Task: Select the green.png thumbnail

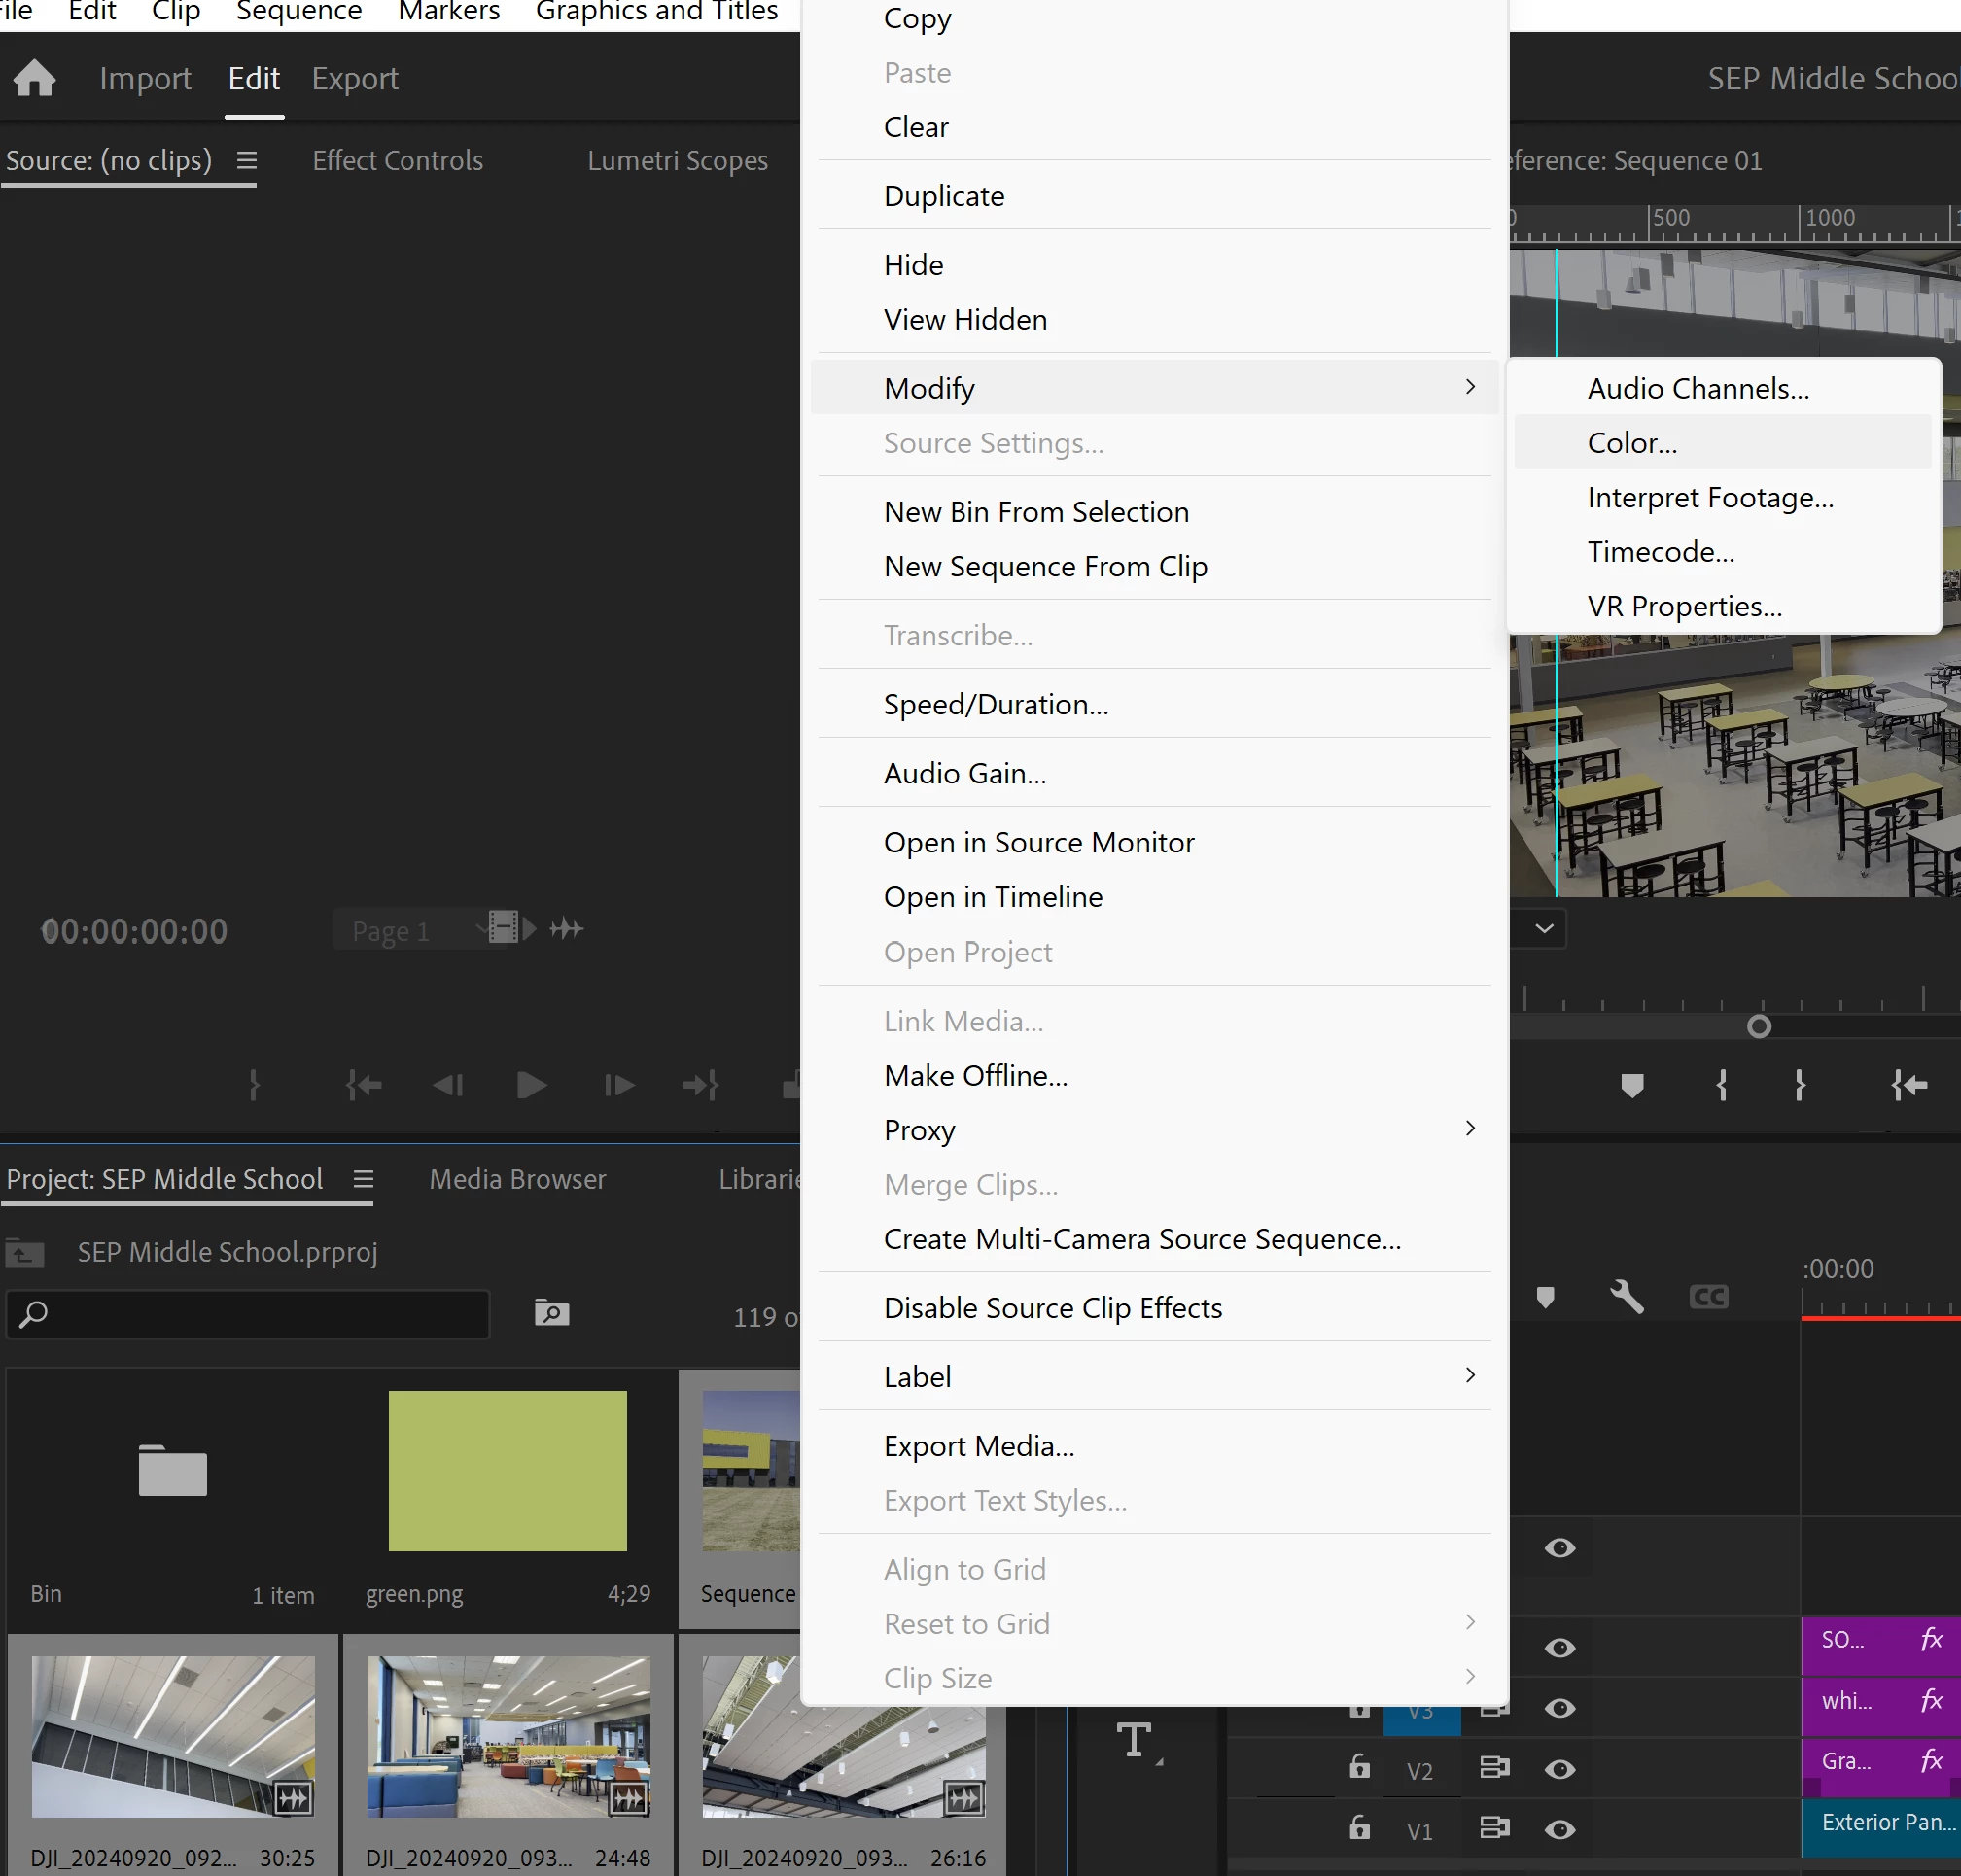Action: 507,1470
